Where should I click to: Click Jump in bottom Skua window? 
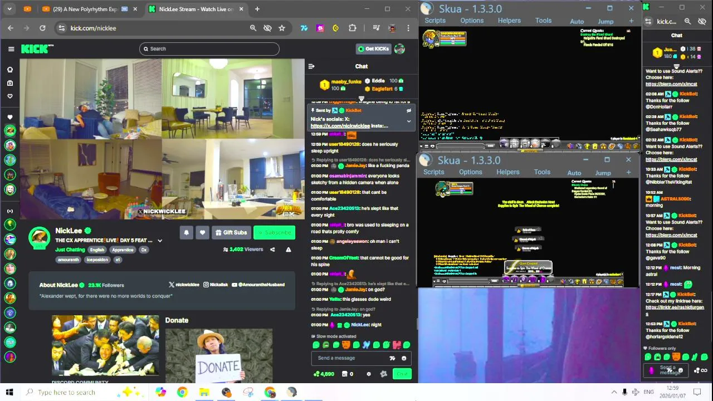click(603, 173)
